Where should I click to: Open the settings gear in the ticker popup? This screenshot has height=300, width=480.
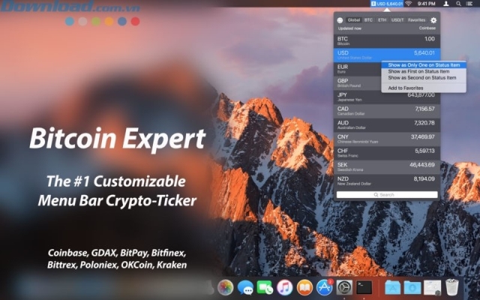433,20
